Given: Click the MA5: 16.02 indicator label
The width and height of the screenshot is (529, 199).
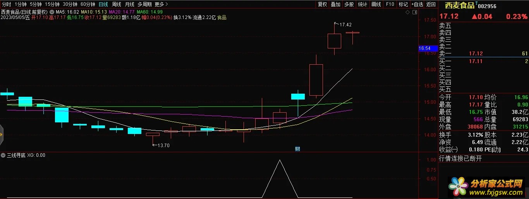Looking at the screenshot, I should pyautogui.click(x=68, y=12).
